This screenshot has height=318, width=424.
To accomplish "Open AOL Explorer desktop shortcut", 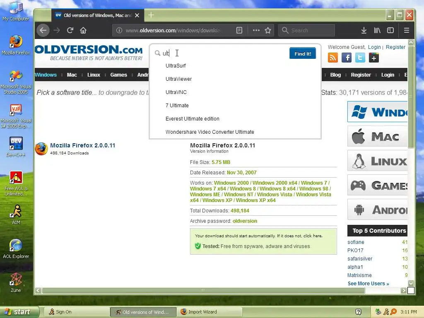I will pos(16,249).
